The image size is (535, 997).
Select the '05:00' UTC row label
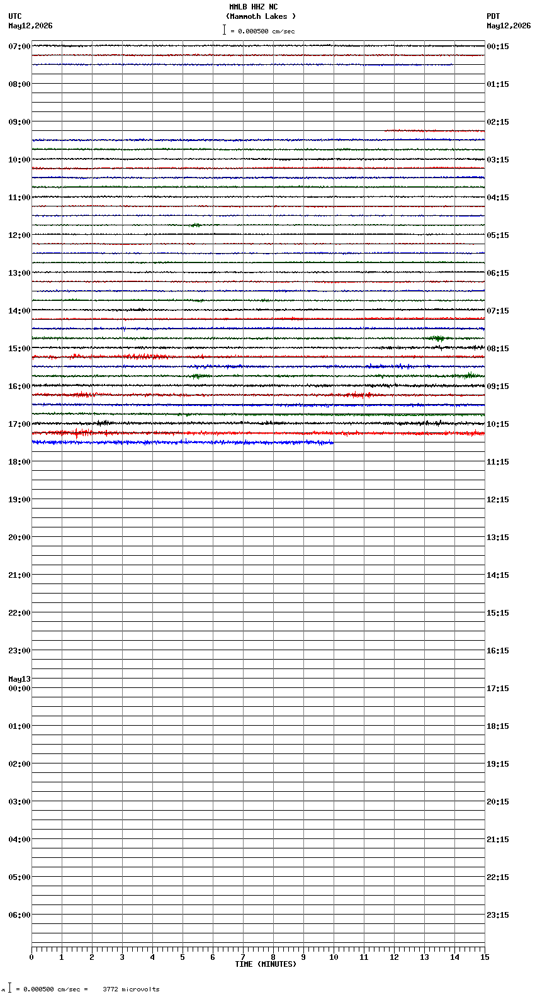(x=20, y=877)
